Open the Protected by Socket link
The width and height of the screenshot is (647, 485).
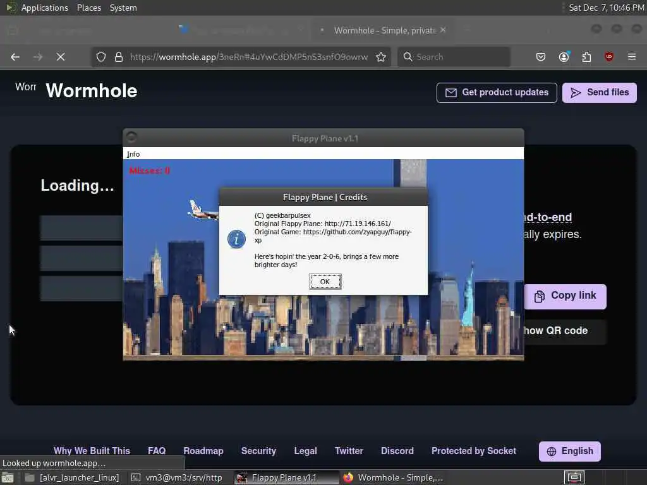pyautogui.click(x=474, y=451)
